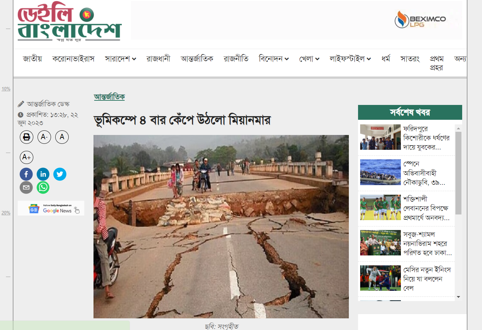Viewport: 482px width, 330px height.
Task: Share article on WhatsApp
Action: pos(43,187)
